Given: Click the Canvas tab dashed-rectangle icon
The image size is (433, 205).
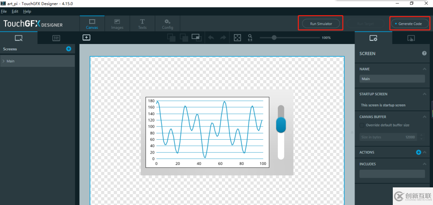Looking at the screenshot, I should [92, 22].
